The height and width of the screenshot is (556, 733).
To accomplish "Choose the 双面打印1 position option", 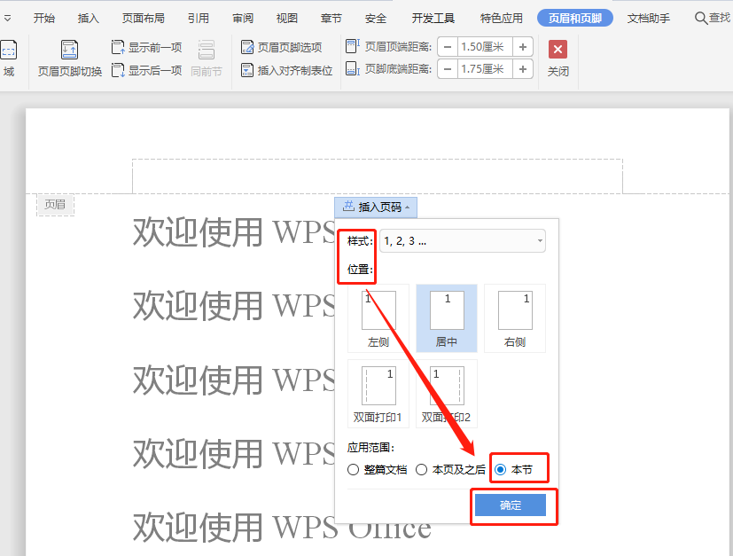I will coord(378,393).
